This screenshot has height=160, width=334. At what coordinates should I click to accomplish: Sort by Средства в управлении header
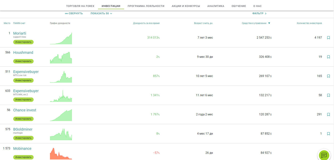(254, 23)
